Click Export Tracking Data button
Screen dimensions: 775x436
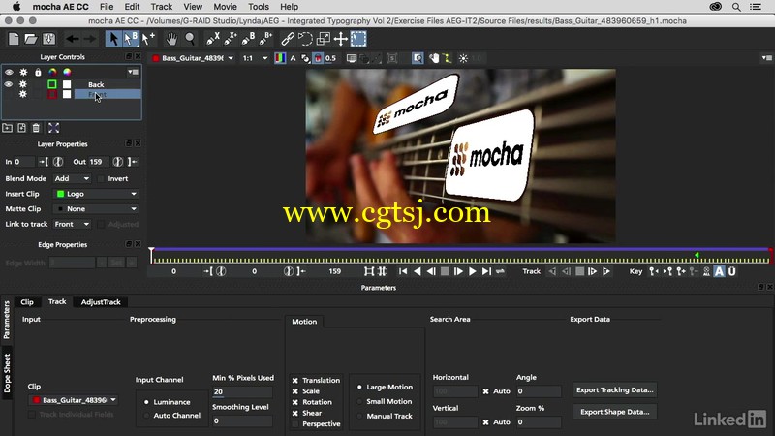615,390
